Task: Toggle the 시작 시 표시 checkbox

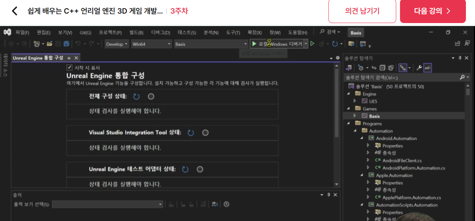Action: (x=69, y=68)
